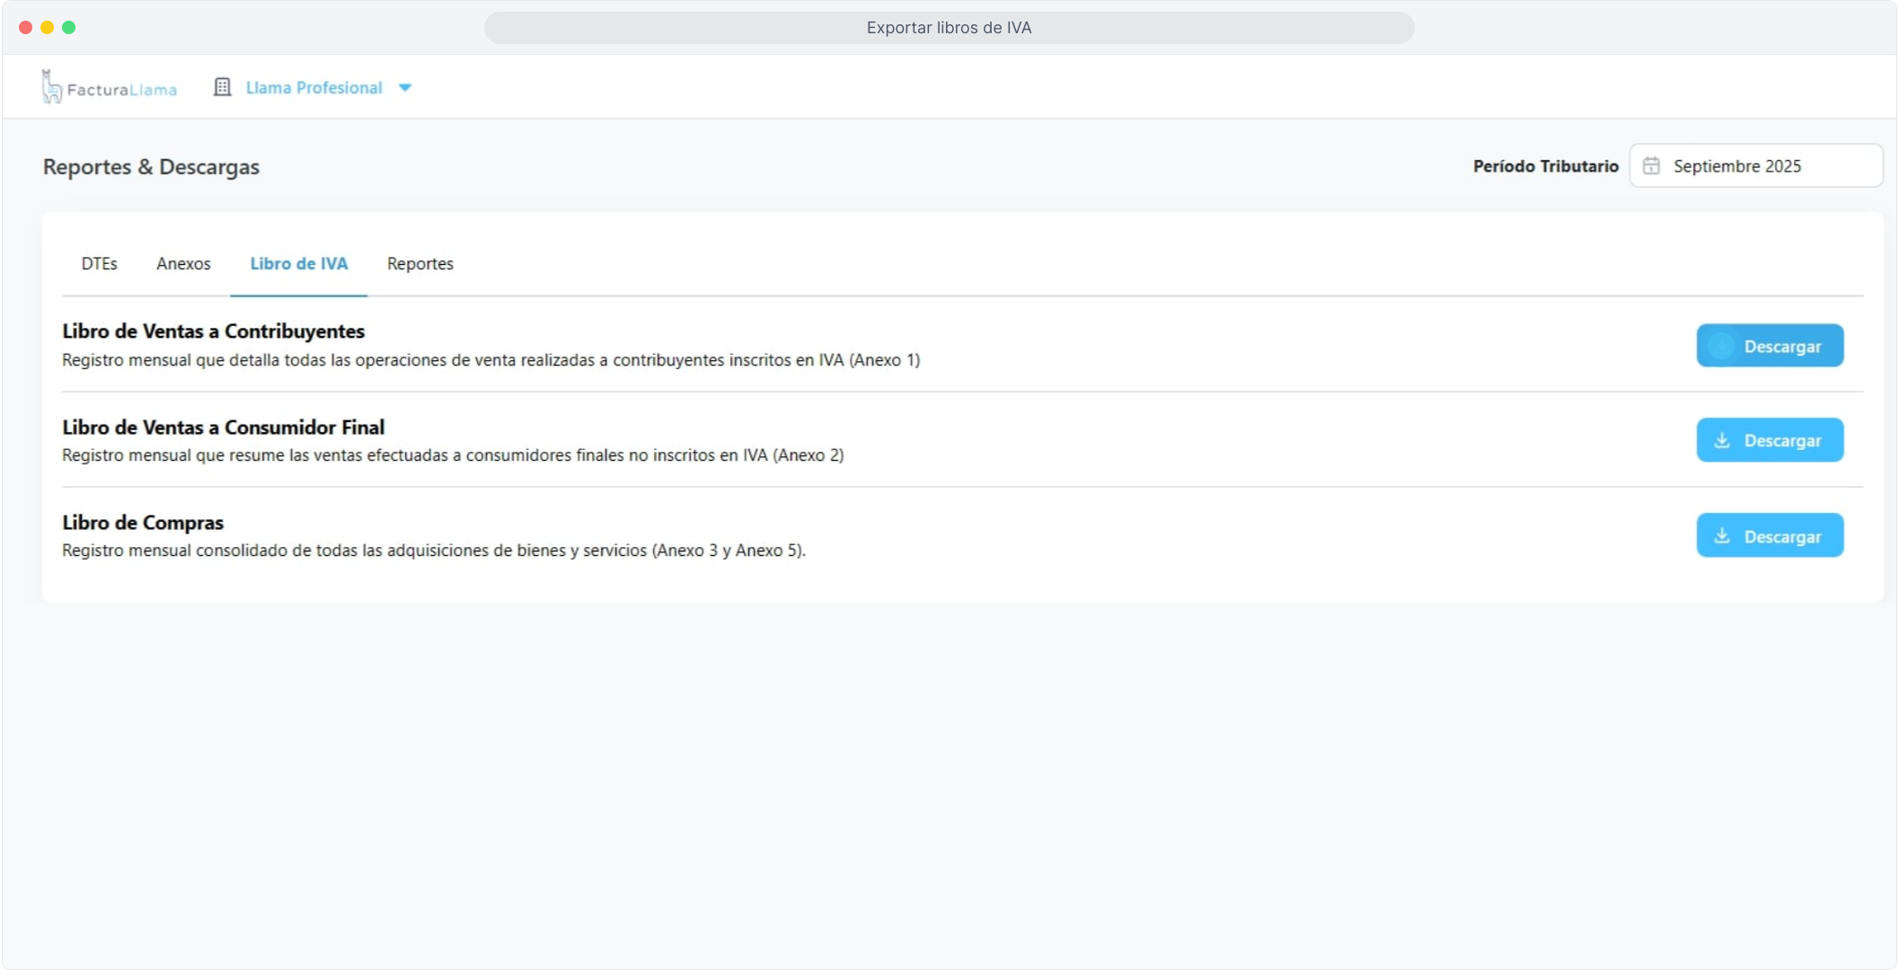Click the yellow minimize window button
This screenshot has height=970, width=1899.
[x=47, y=27]
